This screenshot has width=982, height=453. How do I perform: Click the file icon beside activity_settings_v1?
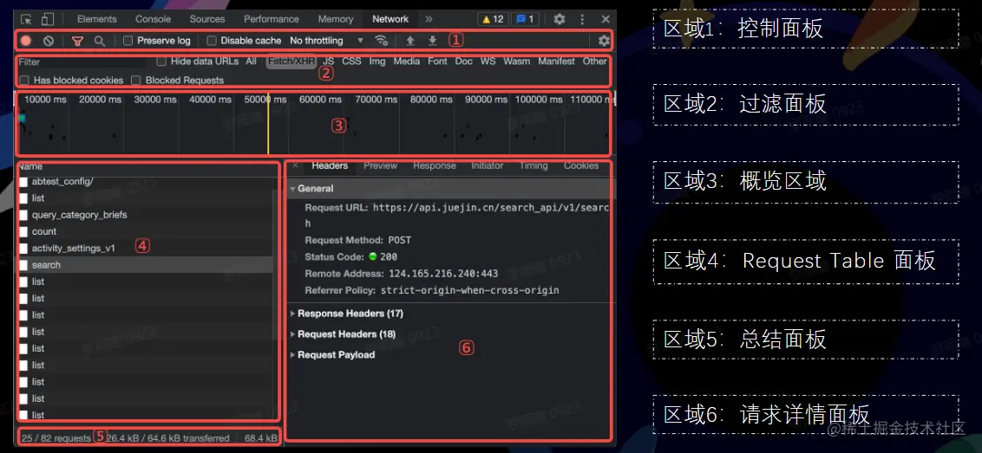point(23,249)
